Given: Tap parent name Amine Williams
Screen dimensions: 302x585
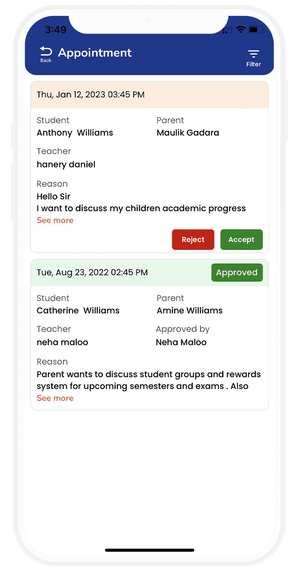Looking at the screenshot, I should (189, 310).
